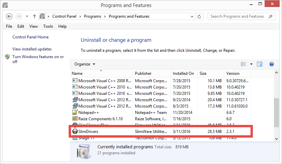Select the SlimDrivers name text
Image resolution: width=282 pixels, height=164 pixels.
[x=88, y=132]
